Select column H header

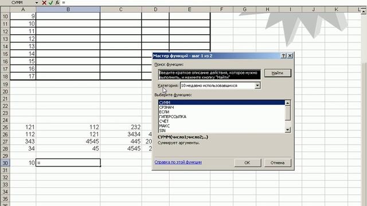[267, 10]
